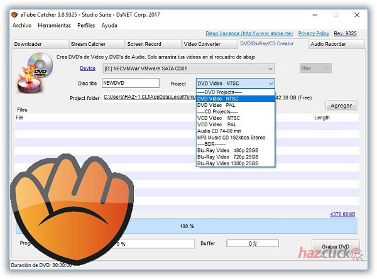Expand the Device drive dropdown

(x=188, y=68)
